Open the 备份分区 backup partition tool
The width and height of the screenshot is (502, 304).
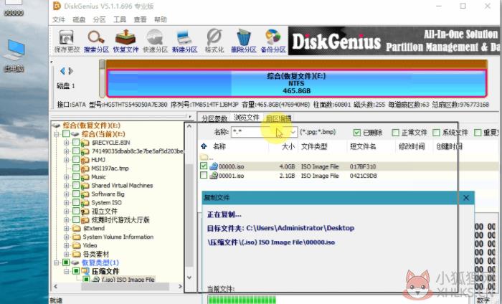pos(273,38)
